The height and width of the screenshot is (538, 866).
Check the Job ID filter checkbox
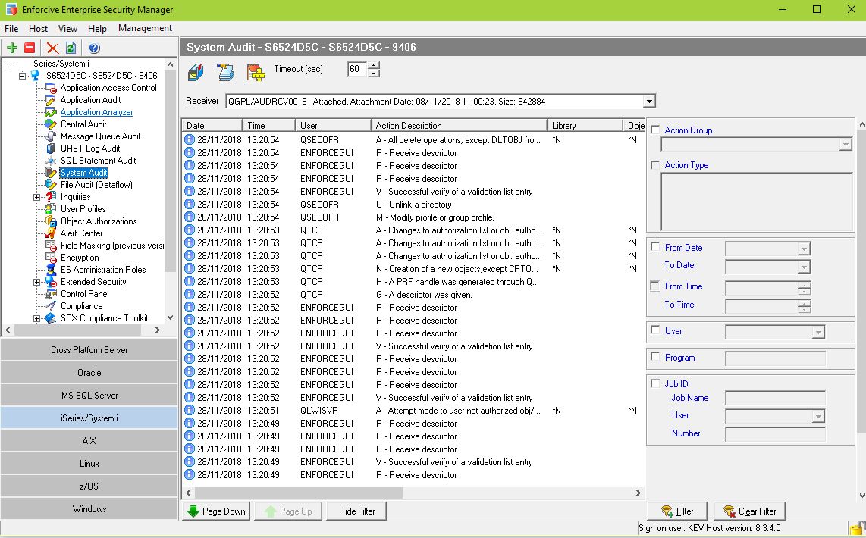(655, 384)
